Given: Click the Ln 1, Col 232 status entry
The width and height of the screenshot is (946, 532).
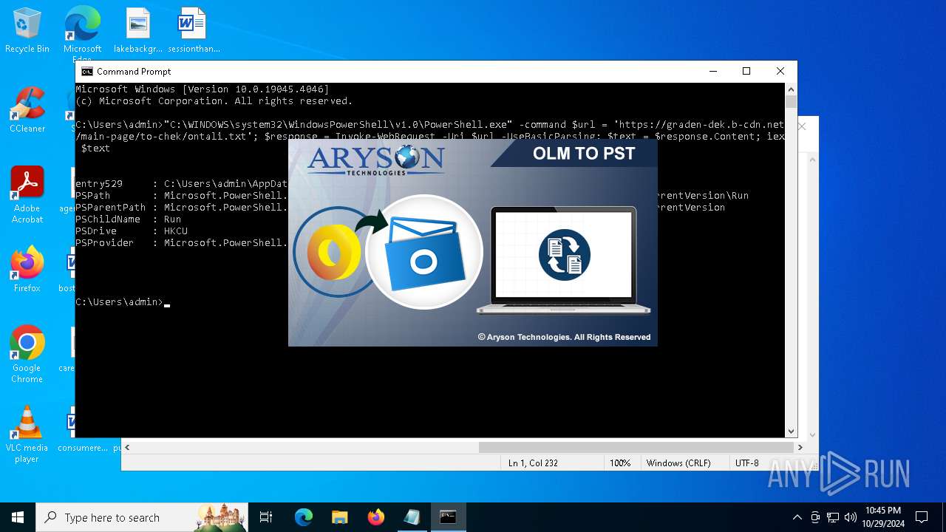Looking at the screenshot, I should [533, 463].
